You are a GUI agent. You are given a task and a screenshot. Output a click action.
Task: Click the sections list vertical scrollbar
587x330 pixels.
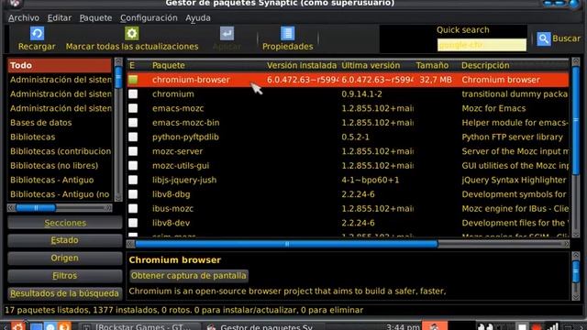point(118,129)
